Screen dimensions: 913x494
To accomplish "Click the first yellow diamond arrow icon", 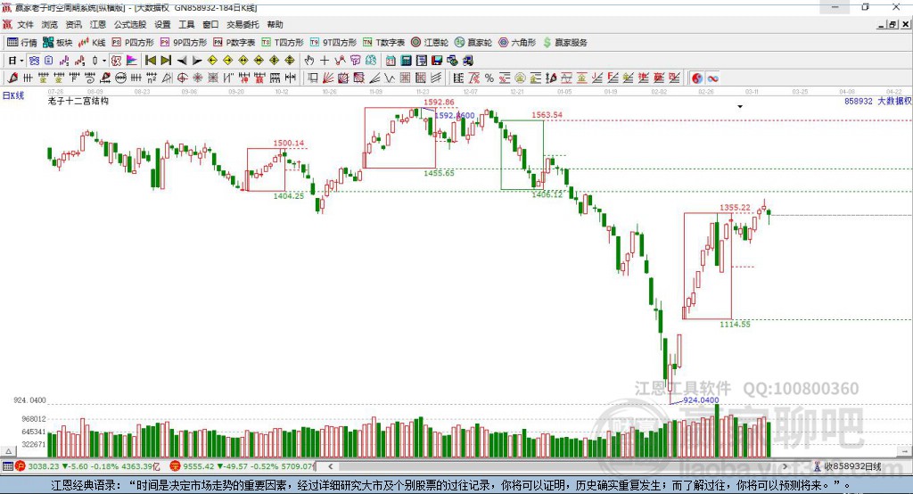I will coord(212,61).
